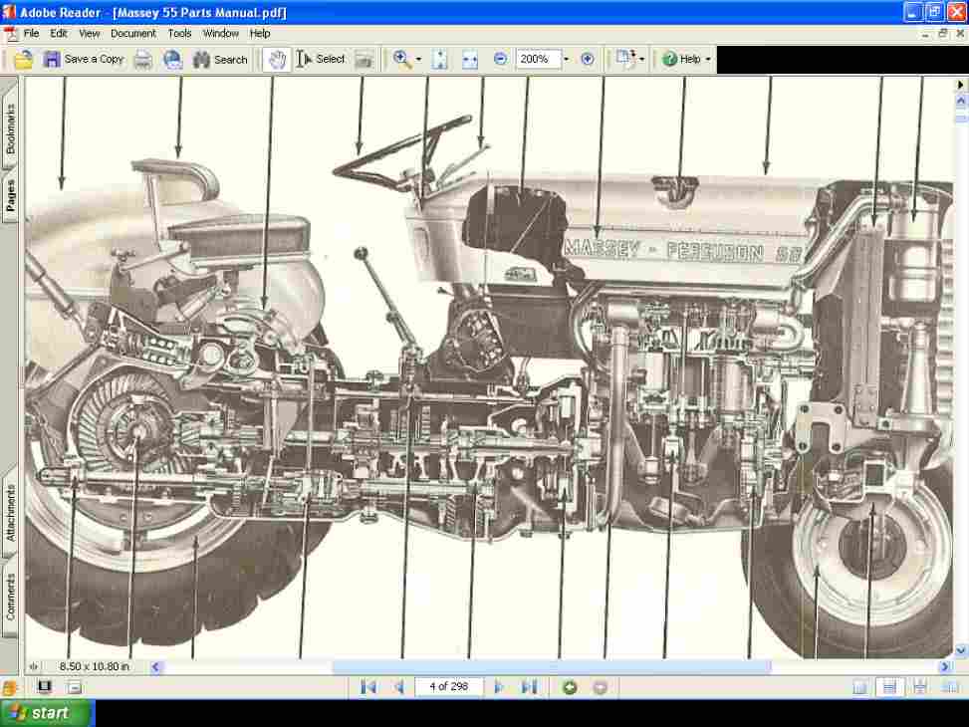Switch to Continuous Facing layout
Viewport: 969px width, 727px height.
(919, 687)
